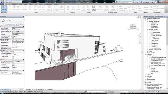This screenshot has height=94, width=168.
Task: Switch to the Vista ribbon tab
Action: tap(36, 4)
